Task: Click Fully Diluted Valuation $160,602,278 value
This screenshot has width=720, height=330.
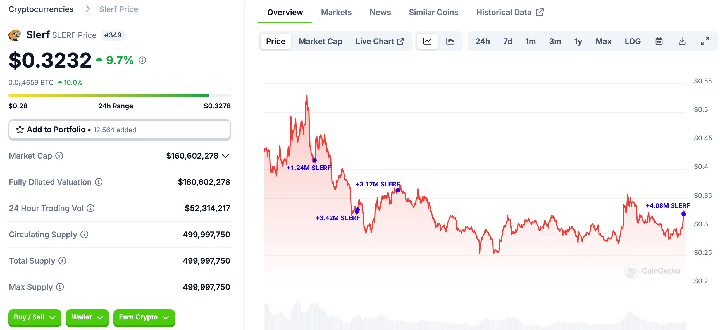Action: pyautogui.click(x=204, y=182)
